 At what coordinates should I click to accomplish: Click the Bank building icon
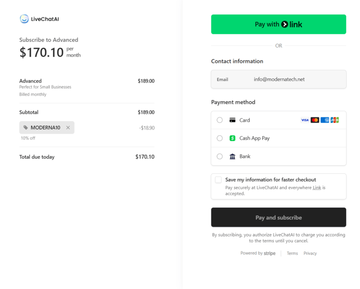click(x=232, y=156)
